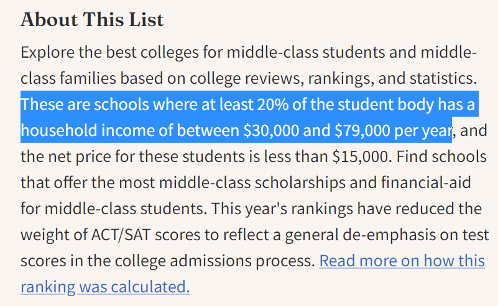Click the highlighted '$79,000' figure

point(361,132)
